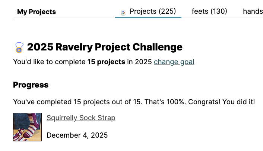
Task: Open the Squirrelly Sock Strap project link
Action: coord(81,118)
